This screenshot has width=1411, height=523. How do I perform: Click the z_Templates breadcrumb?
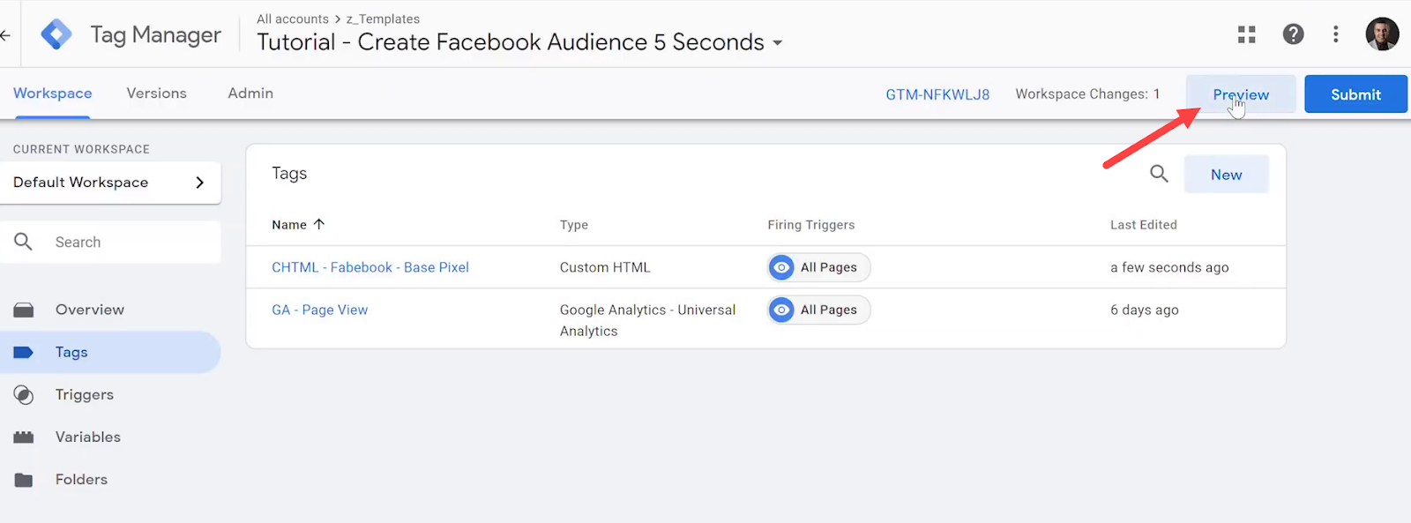click(x=383, y=19)
